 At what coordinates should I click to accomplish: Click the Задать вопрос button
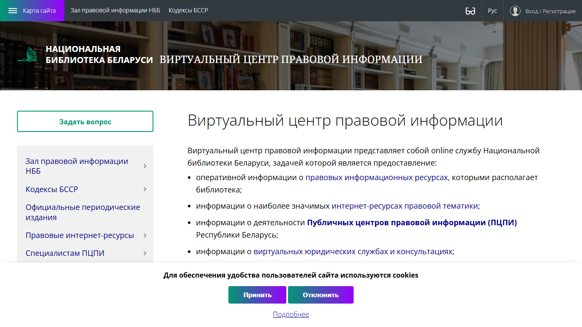click(85, 122)
